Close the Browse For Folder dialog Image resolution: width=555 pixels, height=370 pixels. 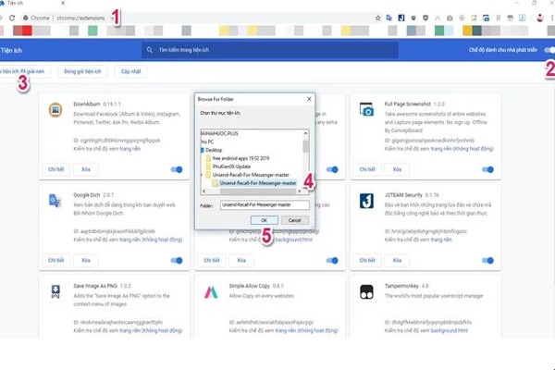click(309, 99)
